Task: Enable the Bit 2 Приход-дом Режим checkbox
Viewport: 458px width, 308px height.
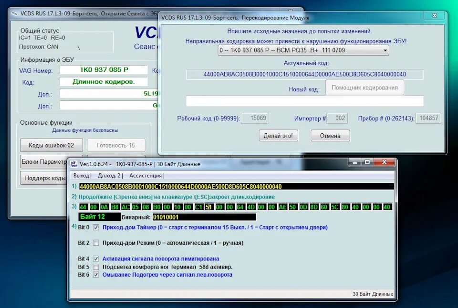Action: click(x=96, y=243)
